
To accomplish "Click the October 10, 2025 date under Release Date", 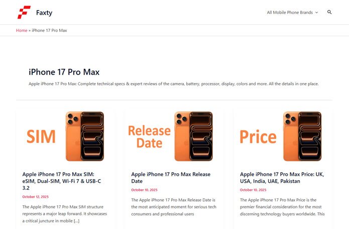I will (144, 190).
